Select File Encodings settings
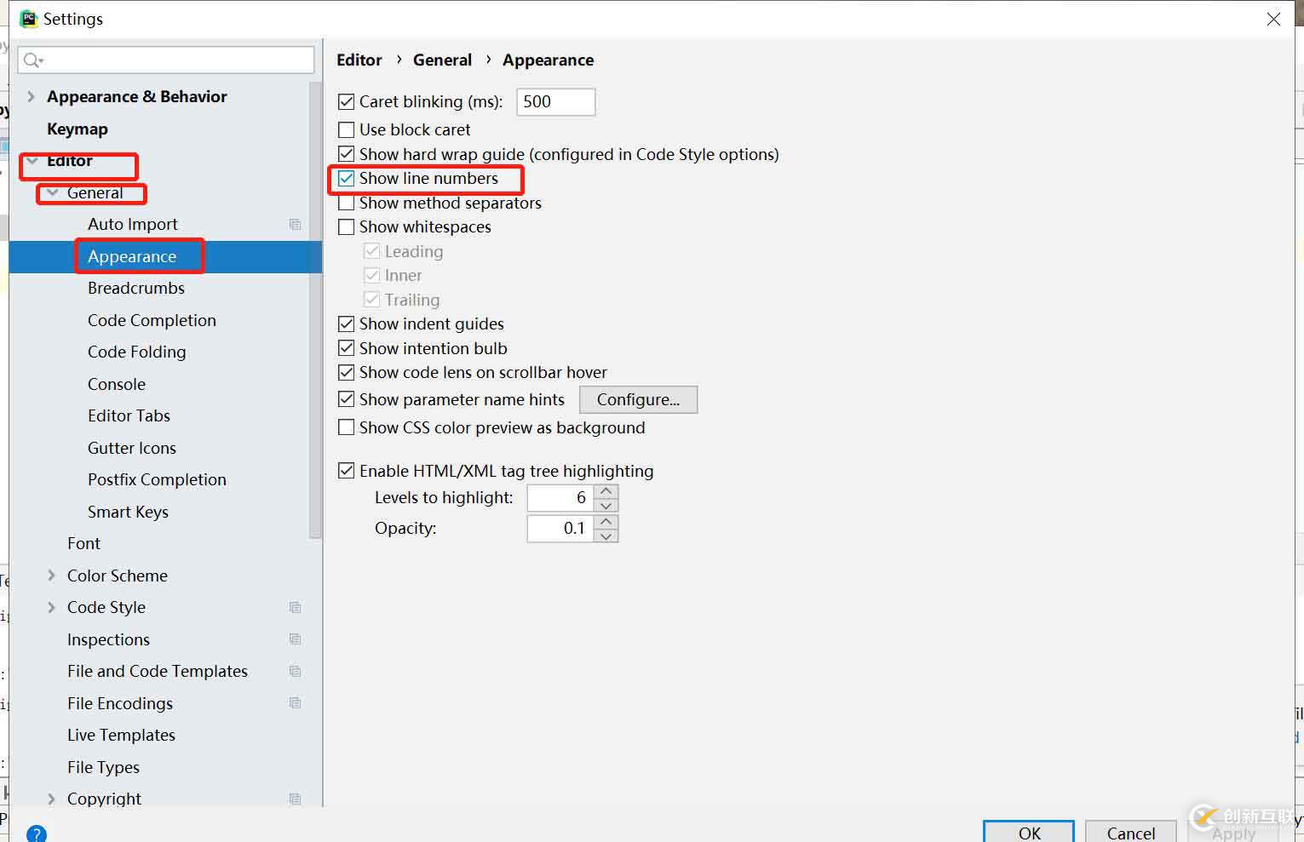The image size is (1304, 842). (x=120, y=703)
